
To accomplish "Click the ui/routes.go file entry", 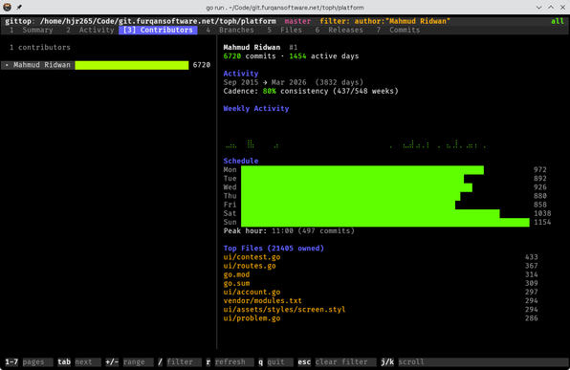I will pos(250,266).
